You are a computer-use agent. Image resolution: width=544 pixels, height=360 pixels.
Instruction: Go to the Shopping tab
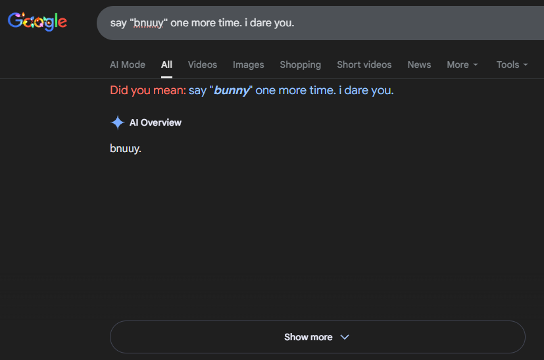(301, 64)
